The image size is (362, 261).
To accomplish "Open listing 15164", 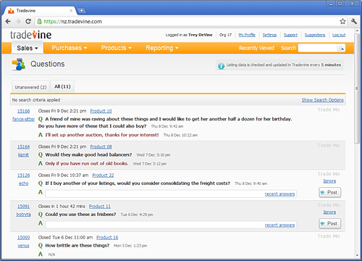I will 23,146.
